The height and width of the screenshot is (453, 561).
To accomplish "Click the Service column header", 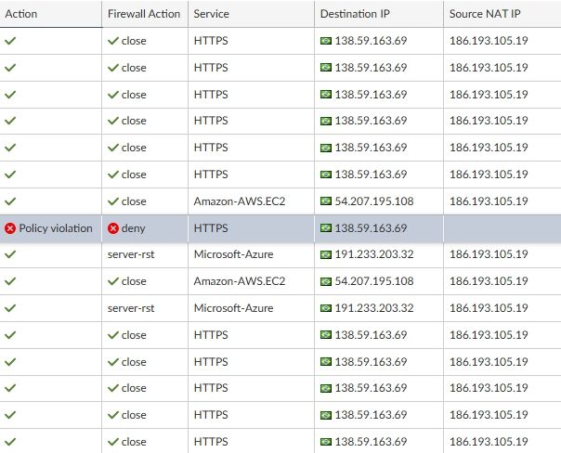I will [x=212, y=14].
